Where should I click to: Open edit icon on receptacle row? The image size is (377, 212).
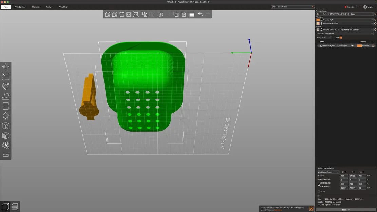point(373,46)
